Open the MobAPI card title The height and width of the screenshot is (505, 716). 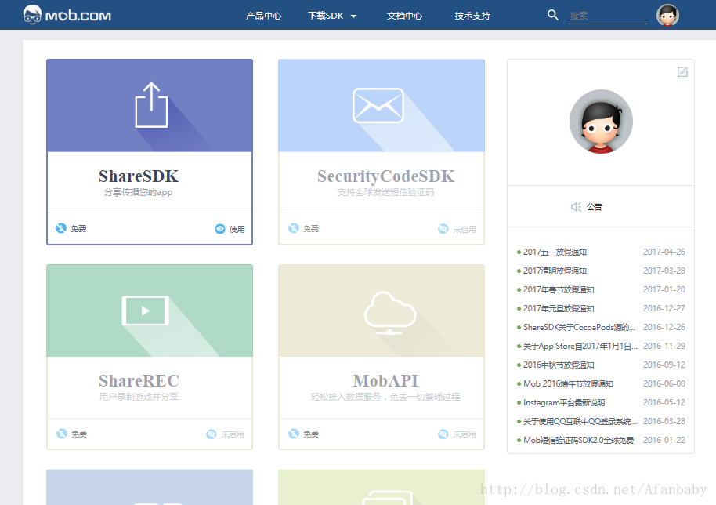385,380
